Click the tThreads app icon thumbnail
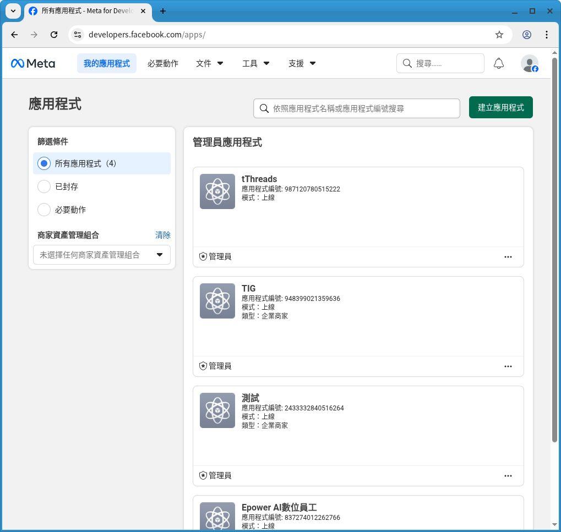The height and width of the screenshot is (532, 561). pos(217,191)
